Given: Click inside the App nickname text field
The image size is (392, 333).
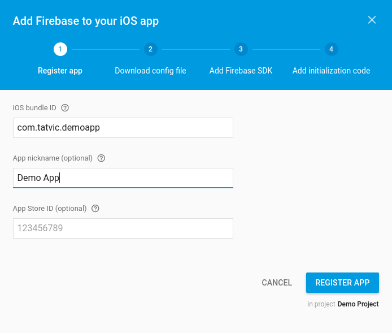Looking at the screenshot, I should point(123,178).
